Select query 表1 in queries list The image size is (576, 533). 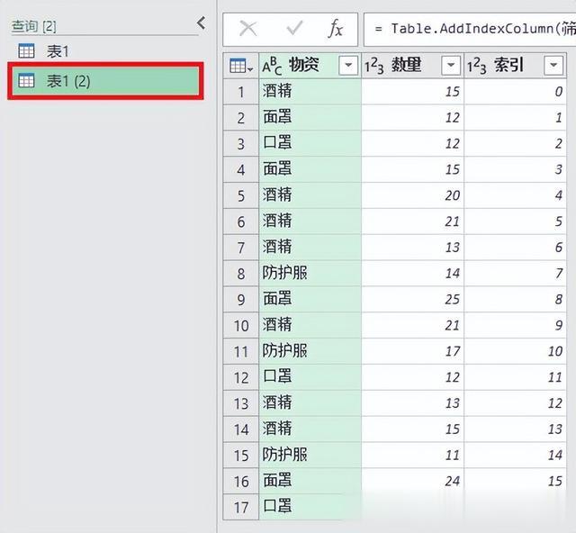tap(58, 51)
